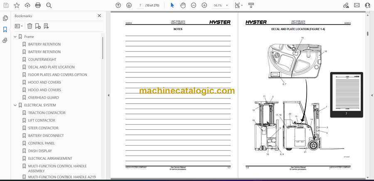Collapse the Frame bookmark group
The height and width of the screenshot is (181, 374).
point(15,37)
